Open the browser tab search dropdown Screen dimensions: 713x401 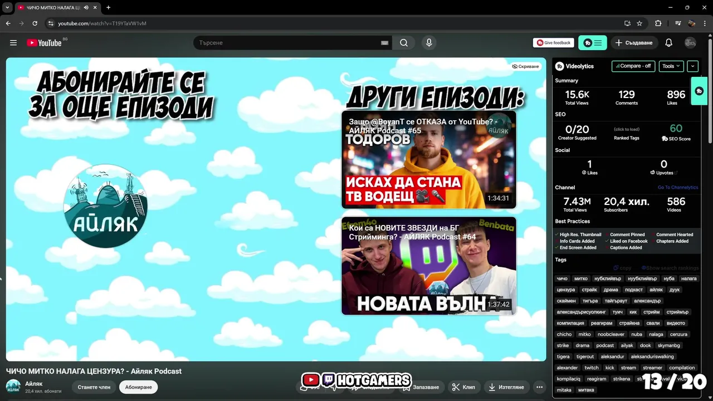[x=7, y=7]
